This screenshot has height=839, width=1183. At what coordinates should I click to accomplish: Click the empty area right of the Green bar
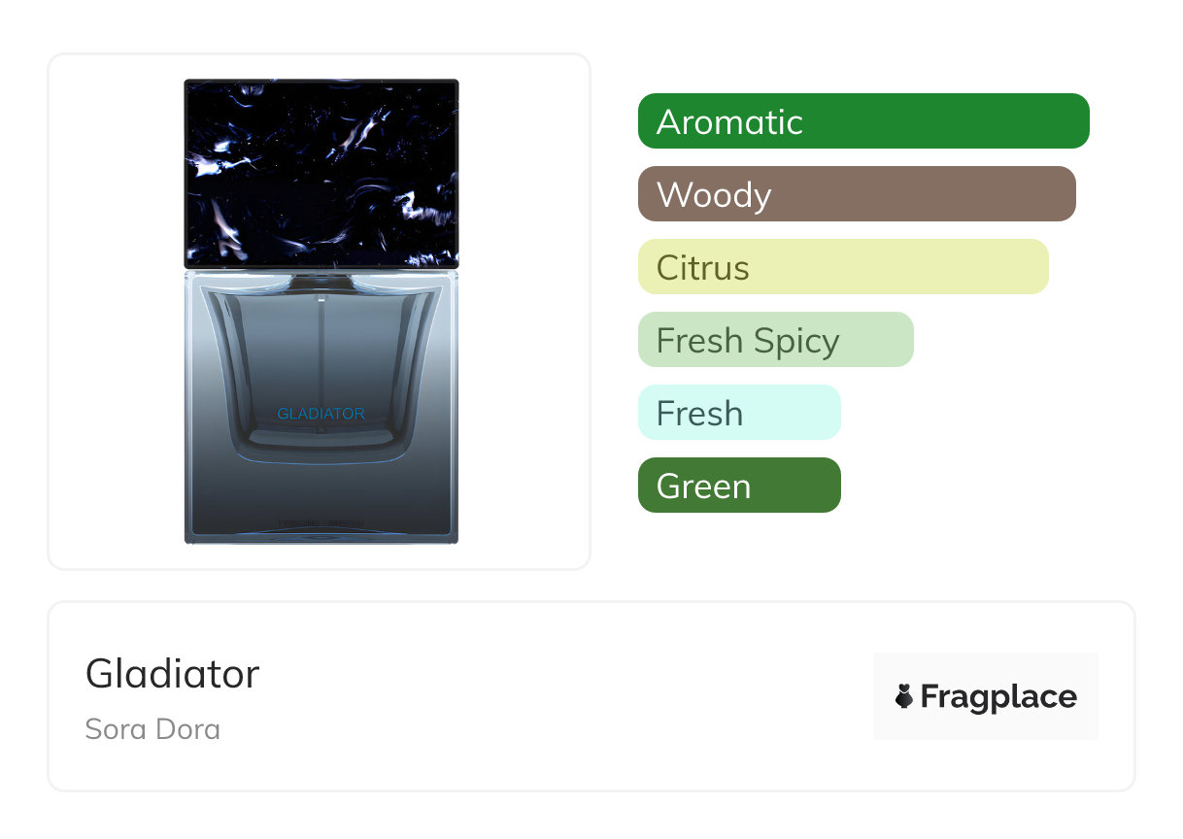point(971,486)
